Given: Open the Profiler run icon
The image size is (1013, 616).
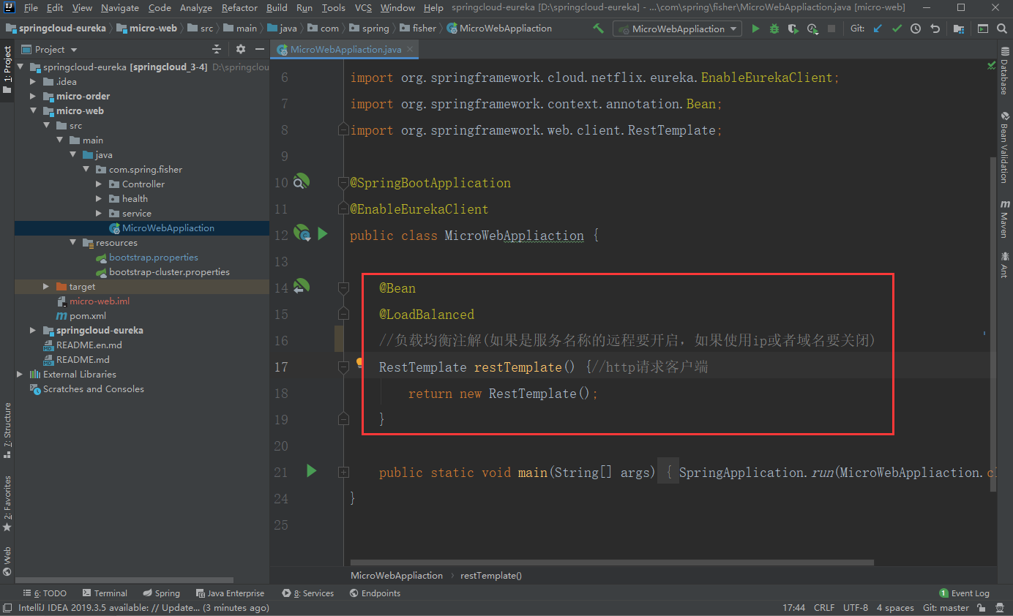Looking at the screenshot, I should click(x=812, y=28).
